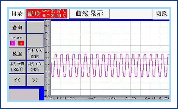Image resolution: width=178 pixels, height=109 pixels.
Task: Open the coordinate range 180℃ setting
Action: pyautogui.click(x=17, y=67)
